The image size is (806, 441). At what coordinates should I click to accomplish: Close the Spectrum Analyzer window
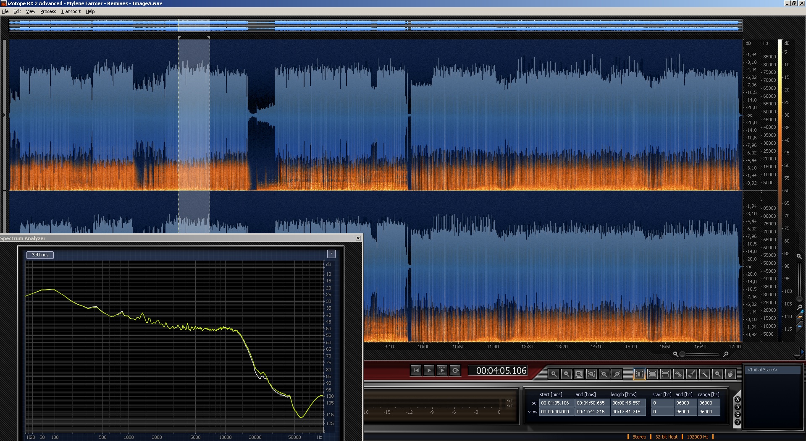(x=358, y=238)
